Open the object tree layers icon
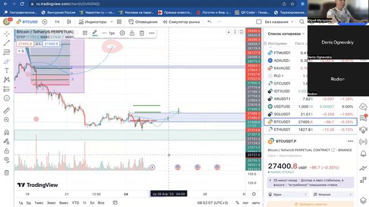Screen dimensions: 369x207 [x=363, y=201]
